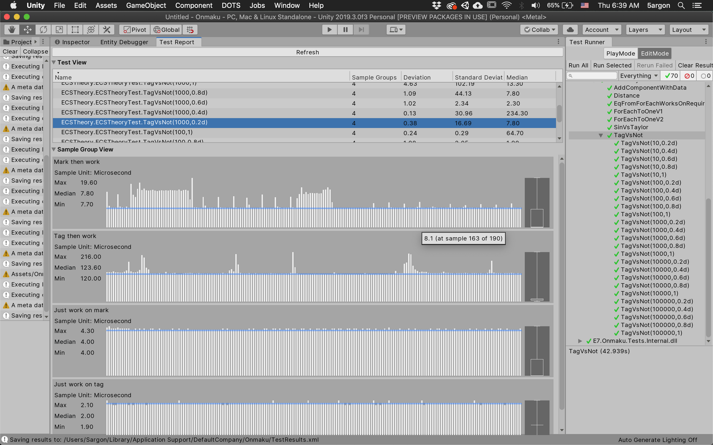Toggle Pivot handle position mode
The width and height of the screenshot is (713, 445).
pos(134,30)
